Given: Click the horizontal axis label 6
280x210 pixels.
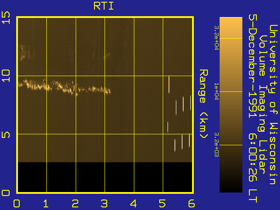Looking at the screenshot, I should (x=192, y=203).
